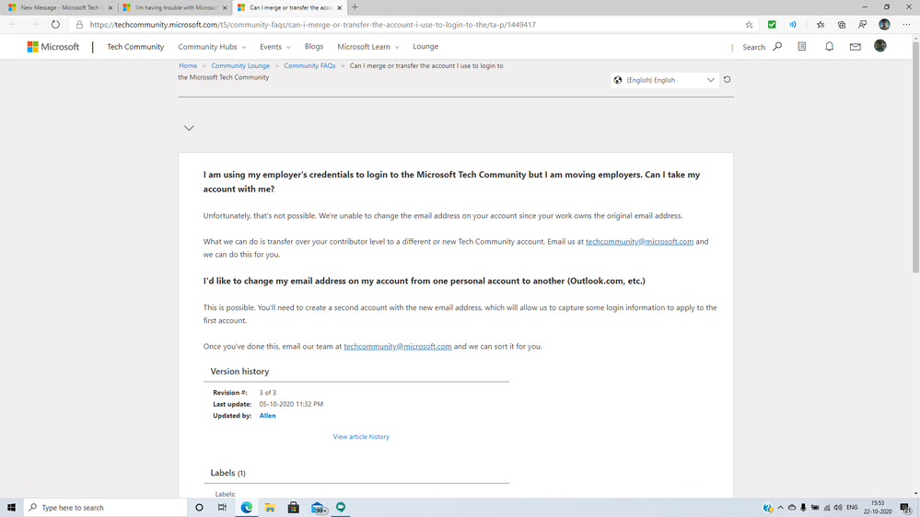Screen dimensions: 920x517
Task: Click the browser address bar URL
Action: click(x=313, y=25)
